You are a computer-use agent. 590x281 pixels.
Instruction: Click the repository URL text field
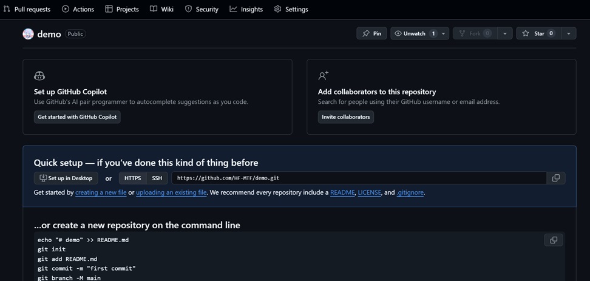click(x=358, y=178)
